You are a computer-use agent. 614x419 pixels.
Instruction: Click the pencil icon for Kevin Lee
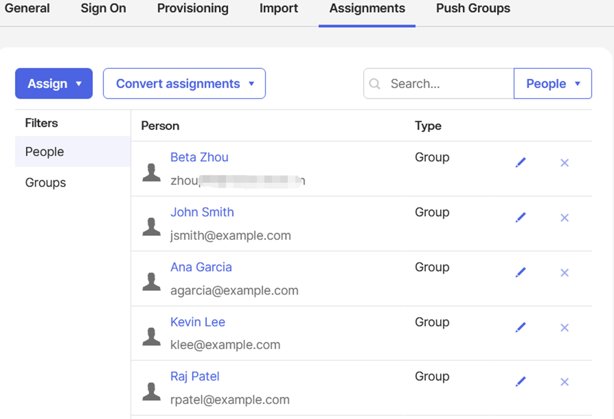[x=520, y=327]
